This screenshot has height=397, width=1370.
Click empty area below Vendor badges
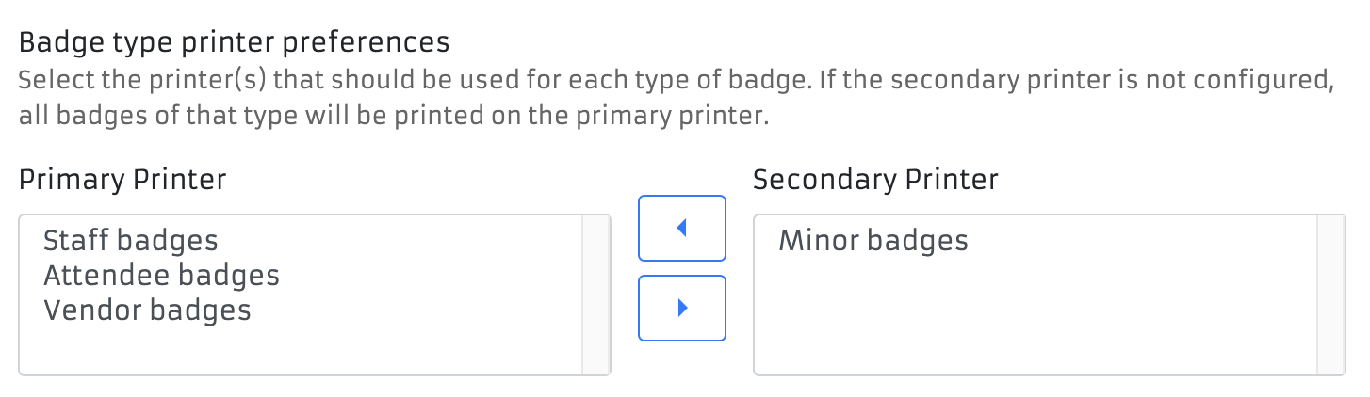point(283,350)
